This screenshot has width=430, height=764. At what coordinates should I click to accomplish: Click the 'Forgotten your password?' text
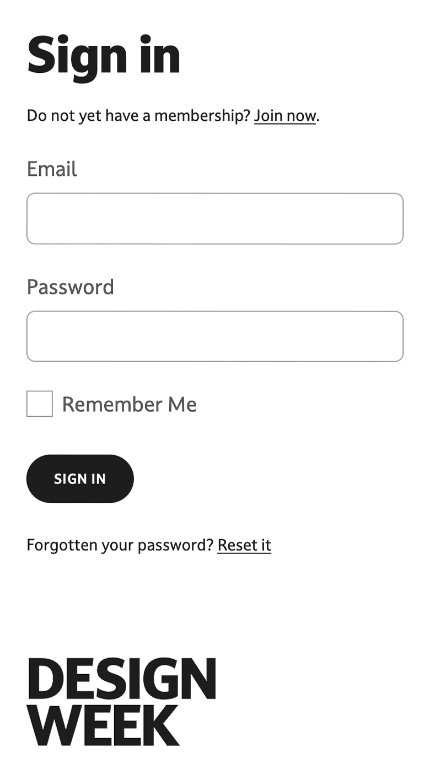coord(120,545)
